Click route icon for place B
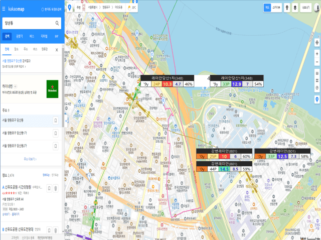The width and height of the screenshot is (321, 240). 56,230
